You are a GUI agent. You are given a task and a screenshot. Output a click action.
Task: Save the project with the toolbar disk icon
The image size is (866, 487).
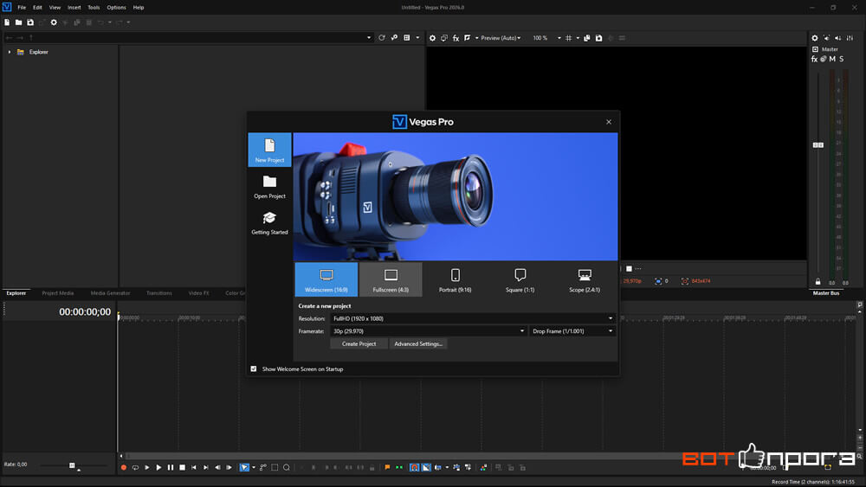coord(30,22)
